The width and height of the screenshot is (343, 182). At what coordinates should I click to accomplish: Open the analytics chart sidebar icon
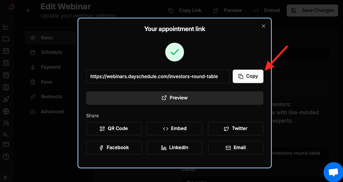(x=6, y=27)
